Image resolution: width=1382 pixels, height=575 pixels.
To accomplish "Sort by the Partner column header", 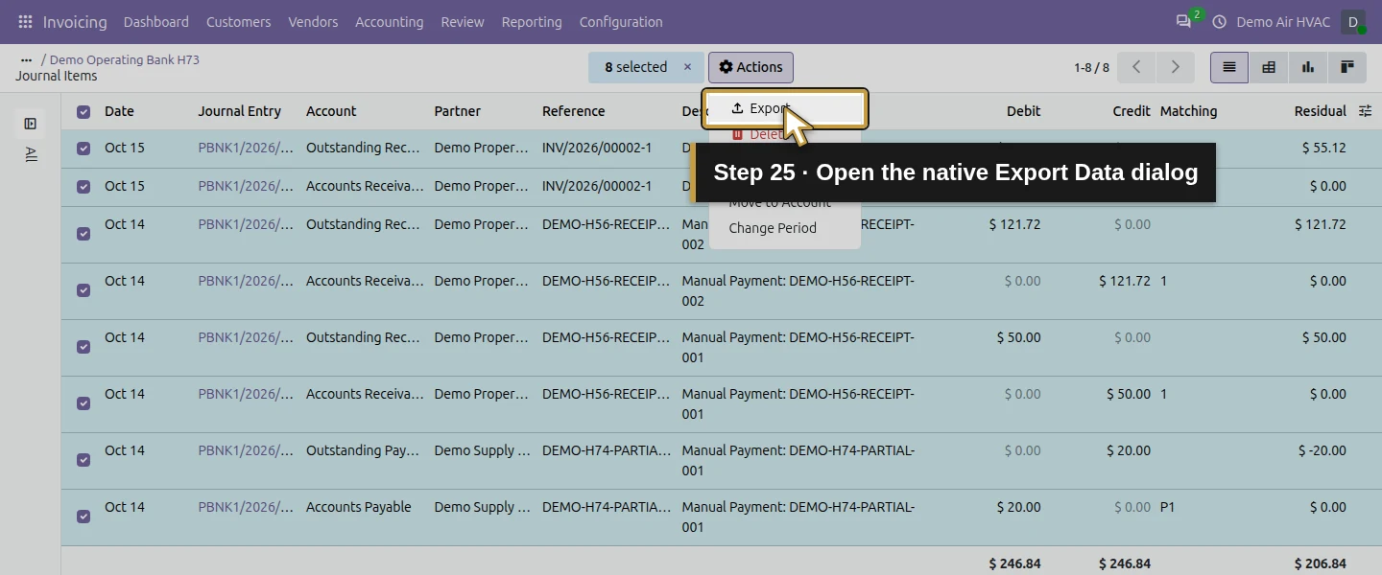I will coord(457,111).
